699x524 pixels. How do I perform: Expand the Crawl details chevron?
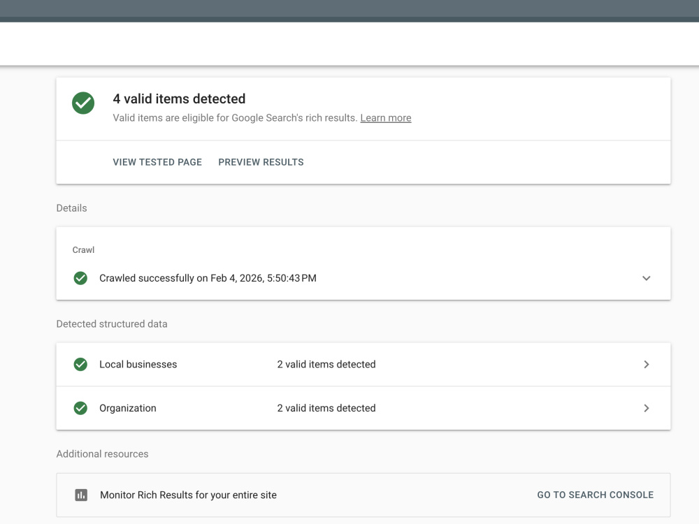click(647, 278)
